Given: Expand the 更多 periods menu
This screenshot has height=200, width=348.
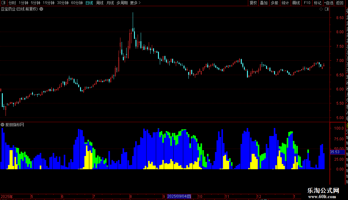Looking at the screenshot, I should (x=136, y=3).
